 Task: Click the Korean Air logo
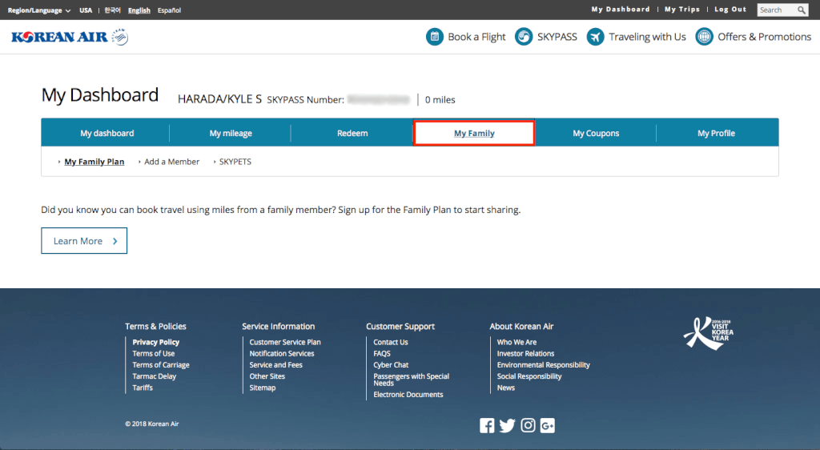70,37
